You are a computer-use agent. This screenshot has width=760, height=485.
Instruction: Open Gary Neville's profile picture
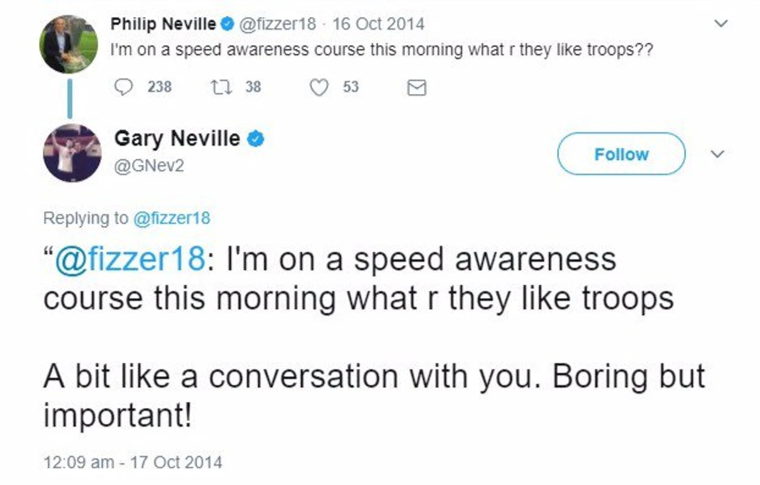[x=72, y=152]
